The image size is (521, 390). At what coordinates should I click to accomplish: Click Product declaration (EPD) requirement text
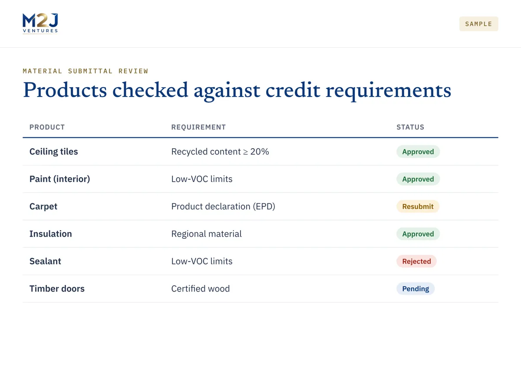tap(223, 207)
